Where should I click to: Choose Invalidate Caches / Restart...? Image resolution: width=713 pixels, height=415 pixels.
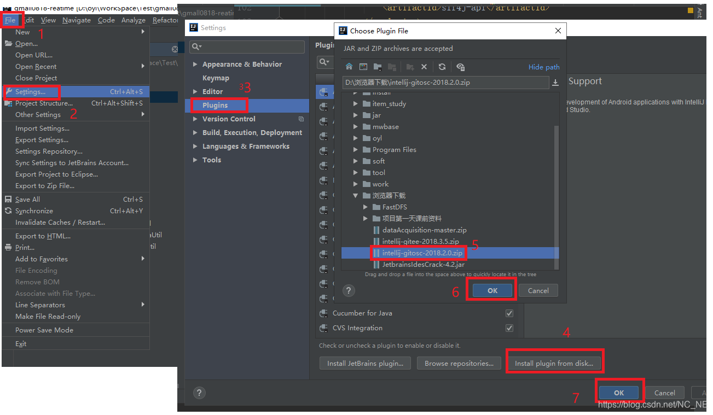pyautogui.click(x=76, y=222)
